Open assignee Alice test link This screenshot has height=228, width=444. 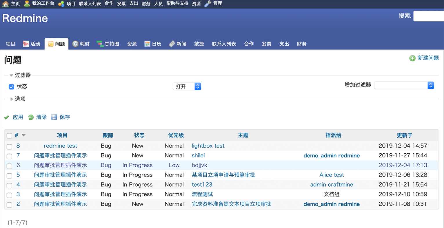(332, 175)
